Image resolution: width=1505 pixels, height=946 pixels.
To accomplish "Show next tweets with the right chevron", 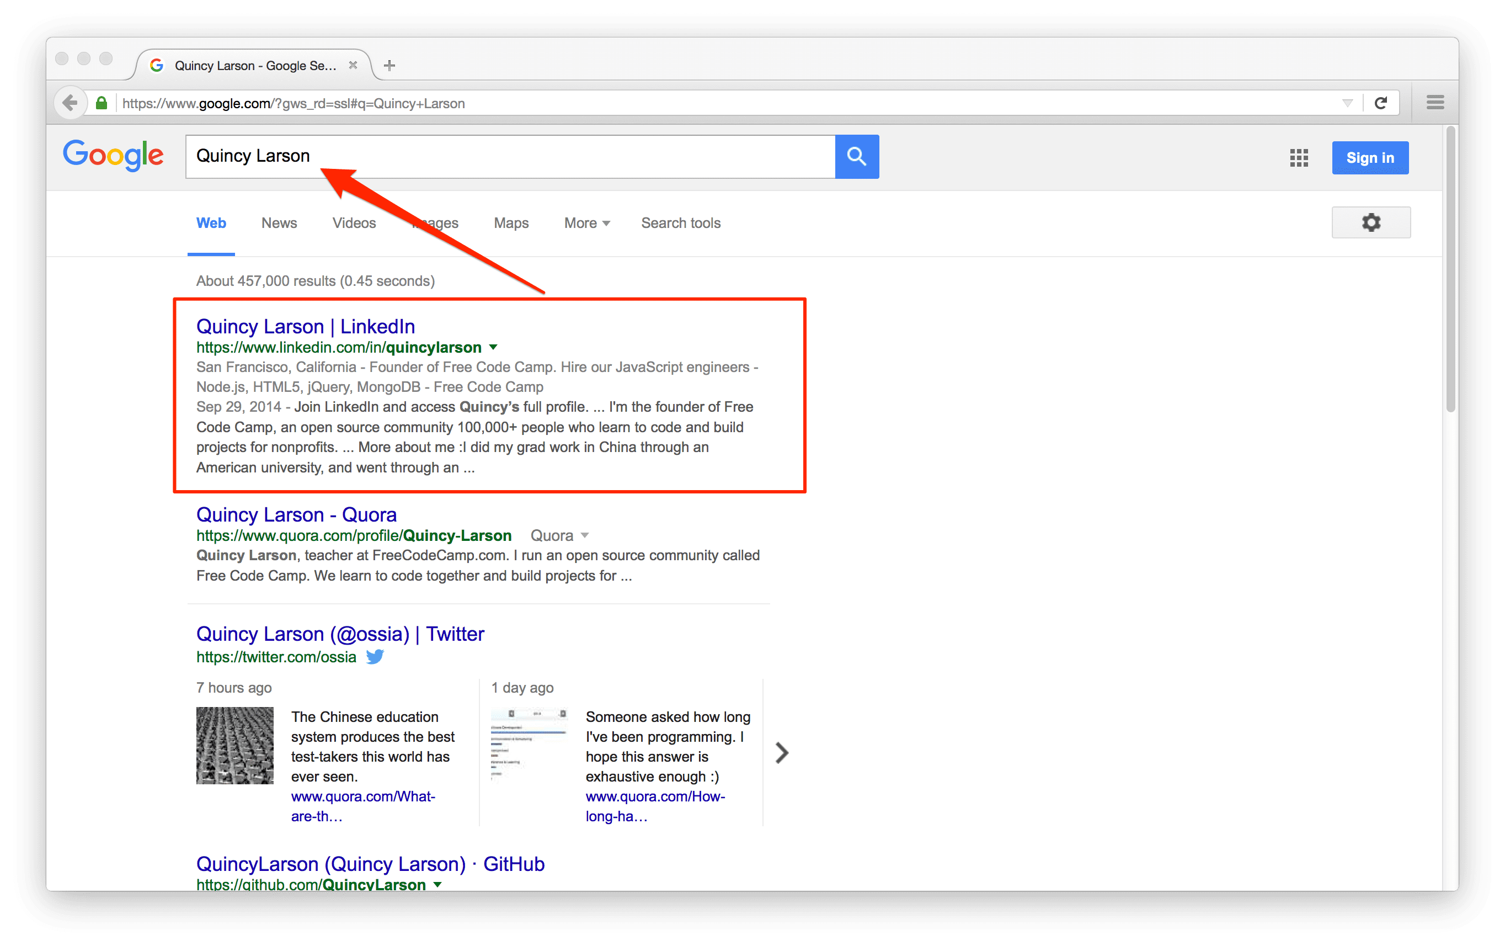I will pyautogui.click(x=782, y=752).
